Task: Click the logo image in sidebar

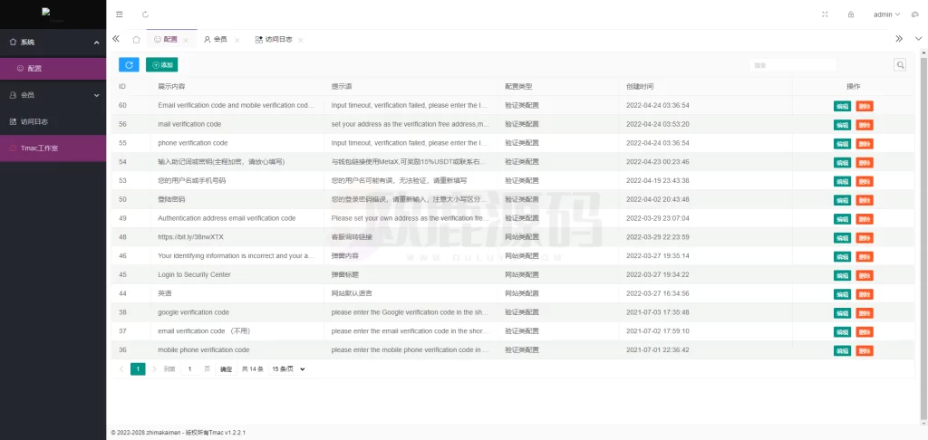Action: pyautogui.click(x=53, y=14)
